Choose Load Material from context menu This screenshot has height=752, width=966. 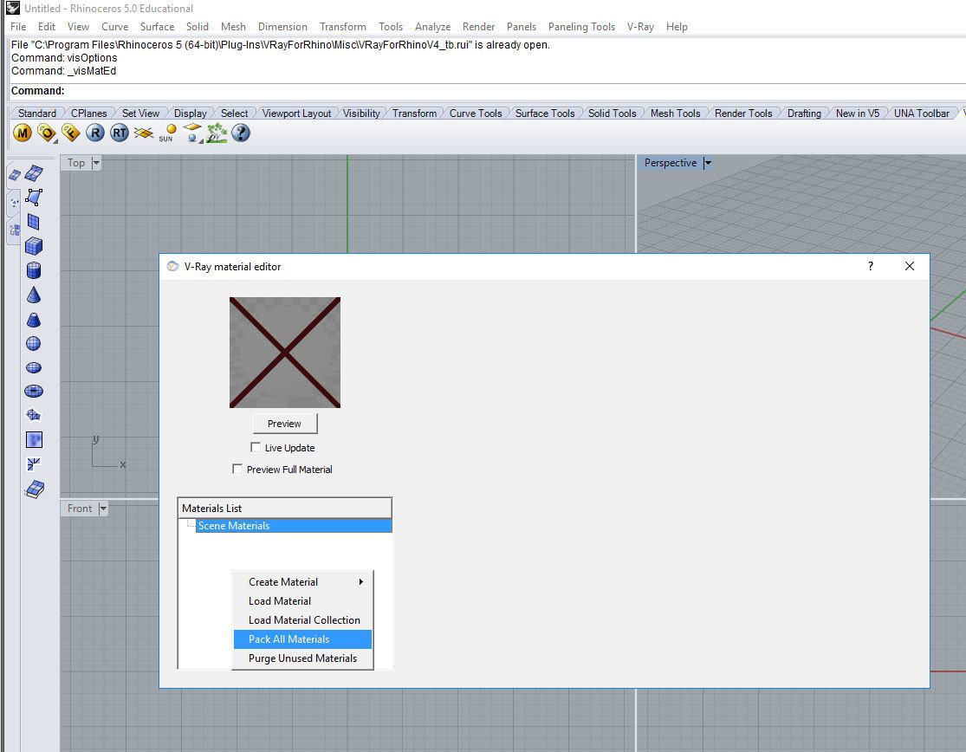click(x=302, y=601)
